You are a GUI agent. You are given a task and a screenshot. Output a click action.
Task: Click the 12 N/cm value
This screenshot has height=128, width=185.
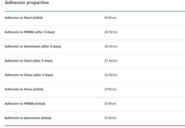[110, 118]
